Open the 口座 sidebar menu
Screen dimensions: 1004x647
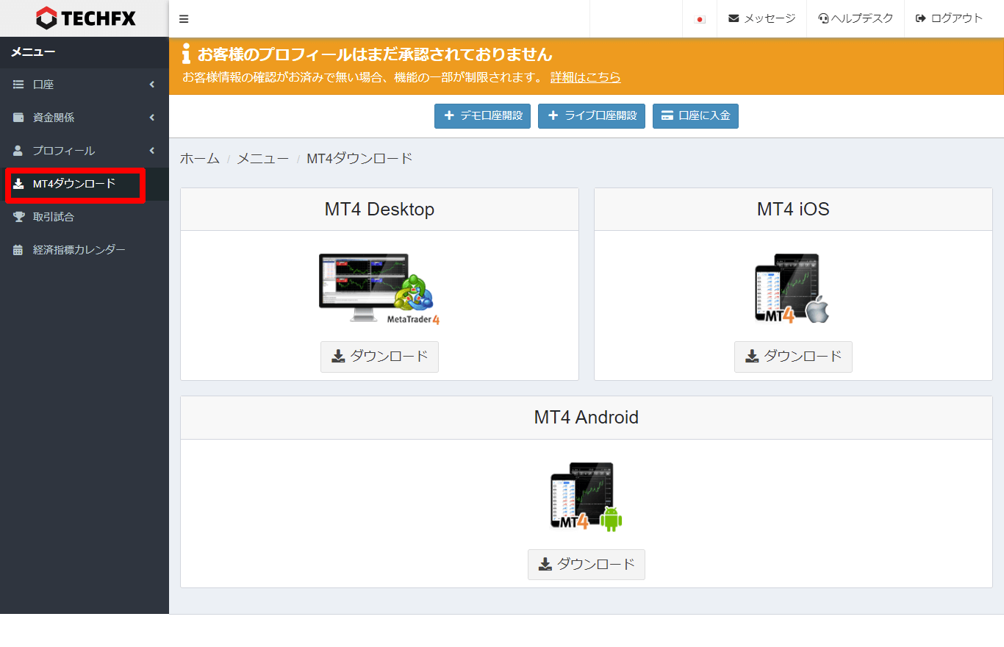tap(85, 85)
